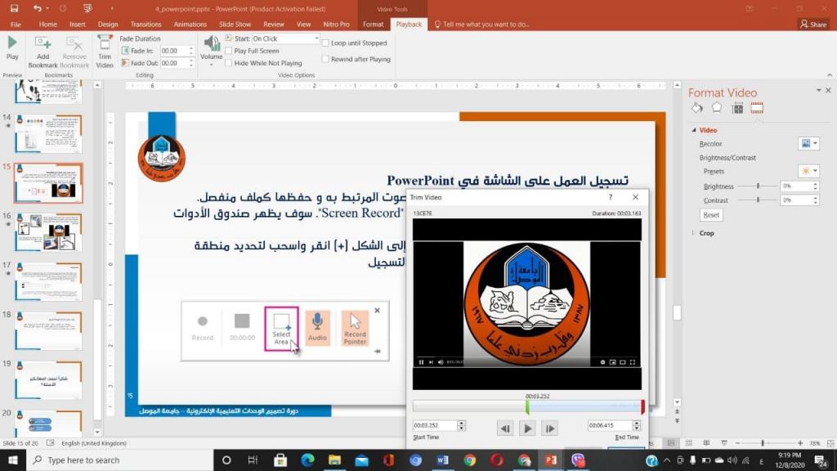Click the Brightness slider
The width and height of the screenshot is (837, 471).
(x=758, y=186)
